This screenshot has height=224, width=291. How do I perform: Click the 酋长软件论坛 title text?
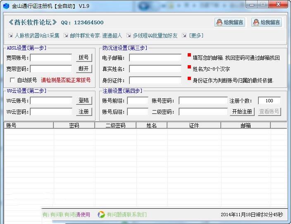33,22
